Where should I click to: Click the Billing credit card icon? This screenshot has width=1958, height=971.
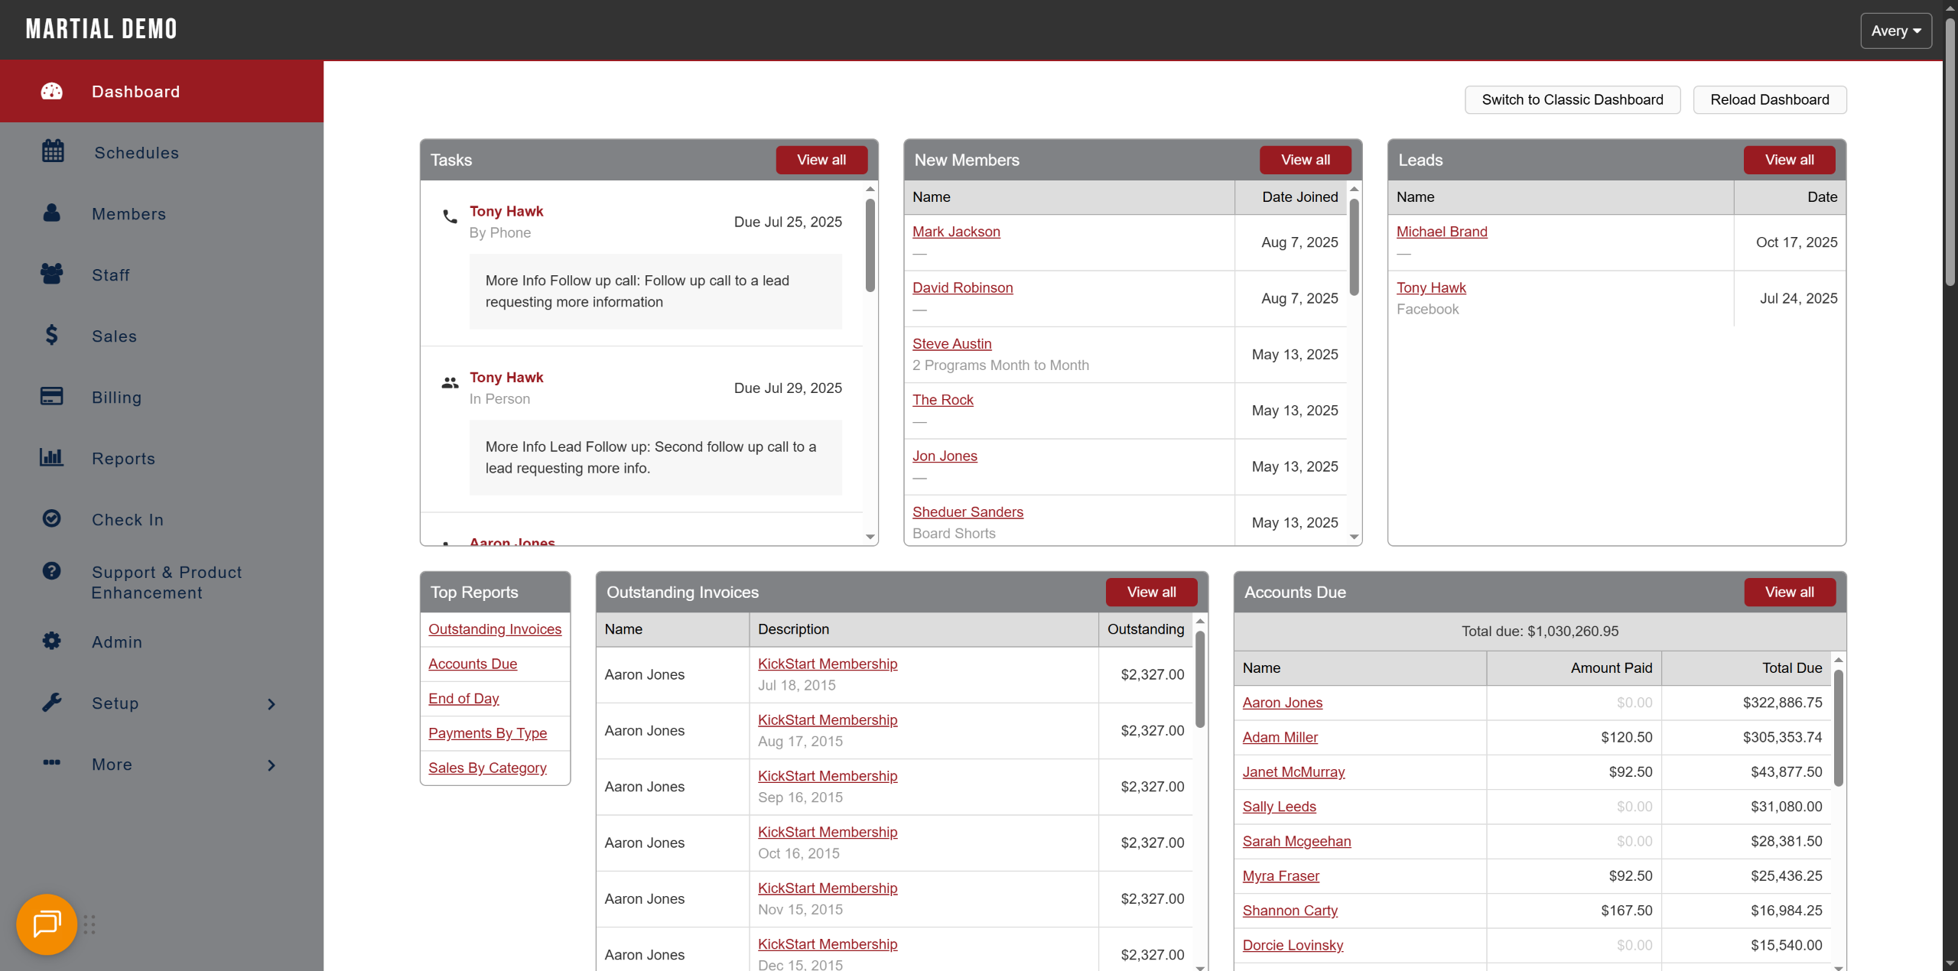click(x=51, y=396)
